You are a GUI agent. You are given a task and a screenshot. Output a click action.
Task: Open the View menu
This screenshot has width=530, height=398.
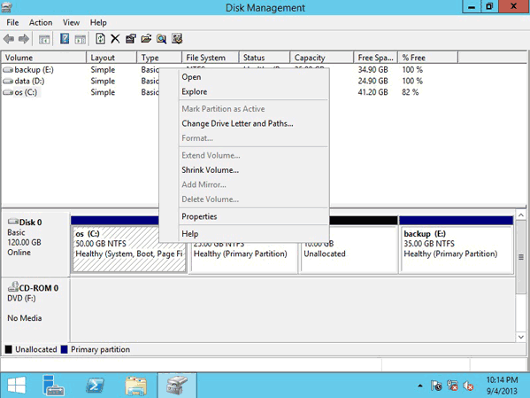71,23
